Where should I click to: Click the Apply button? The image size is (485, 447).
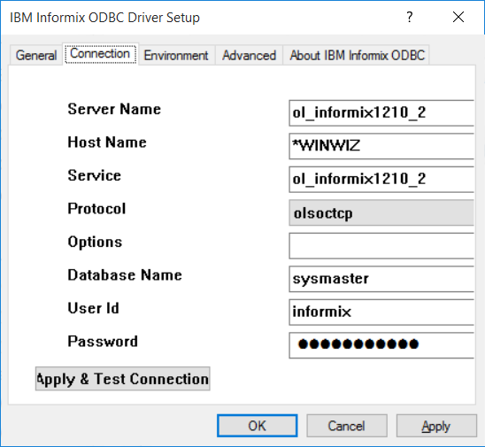point(436,426)
